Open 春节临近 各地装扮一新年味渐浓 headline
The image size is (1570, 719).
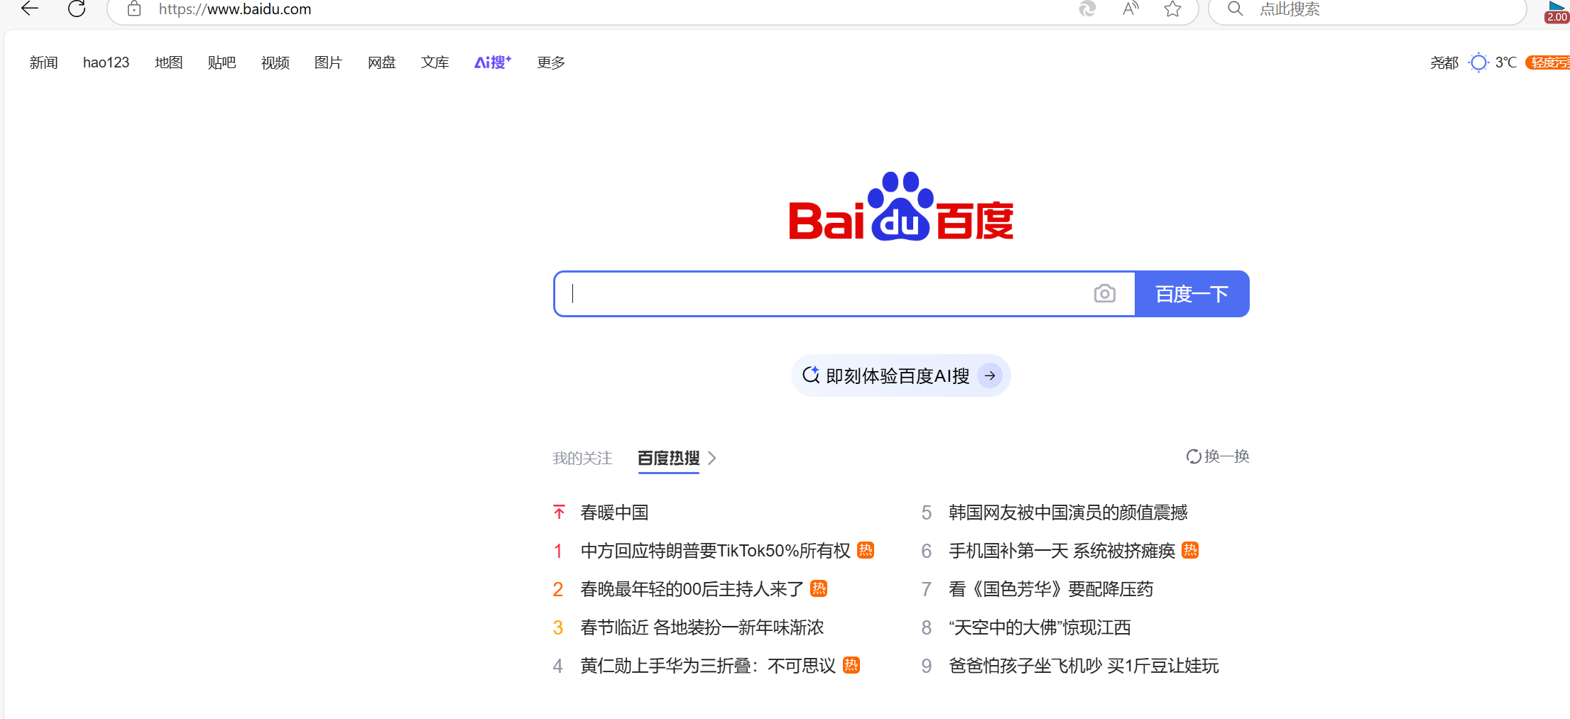(x=702, y=627)
